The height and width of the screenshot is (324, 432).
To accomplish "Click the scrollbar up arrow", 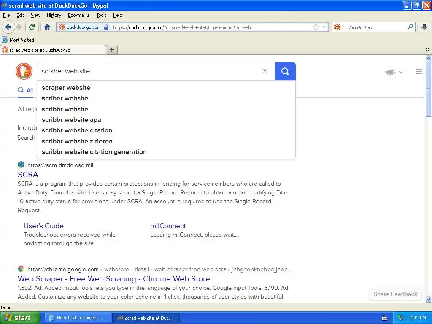I will 428,58.
